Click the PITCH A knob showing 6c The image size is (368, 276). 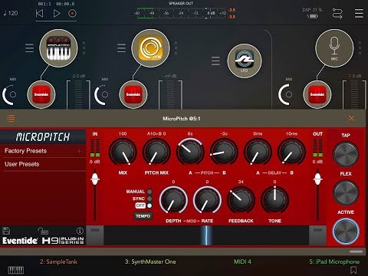pyautogui.click(x=190, y=152)
